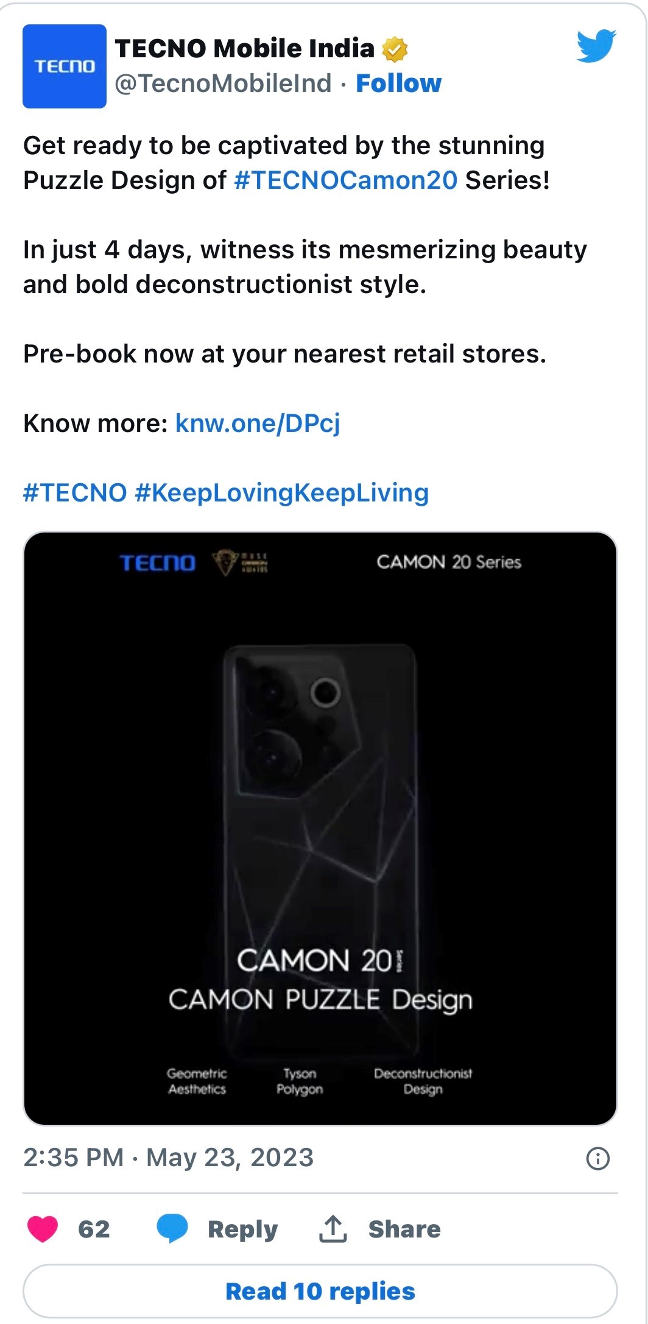Open the Camon 20 Puzzle Design image
648x1324 pixels.
pyautogui.click(x=320, y=829)
